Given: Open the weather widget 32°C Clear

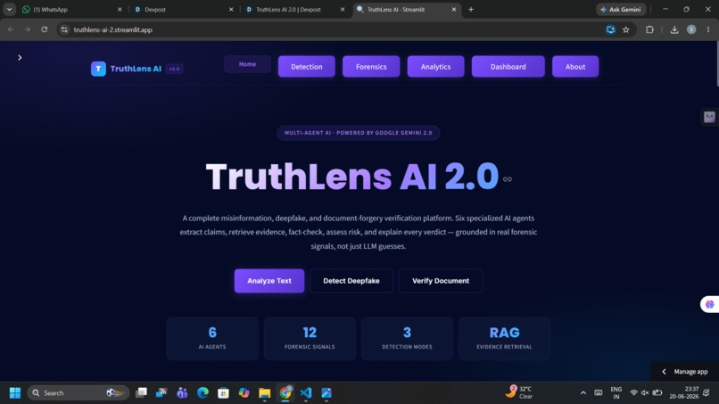Looking at the screenshot, I should pyautogui.click(x=518, y=392).
